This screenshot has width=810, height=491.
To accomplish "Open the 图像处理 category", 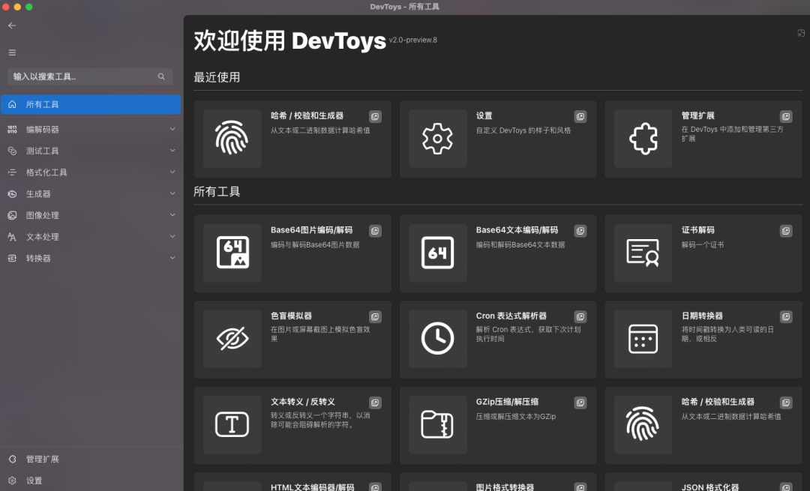I will 91,215.
